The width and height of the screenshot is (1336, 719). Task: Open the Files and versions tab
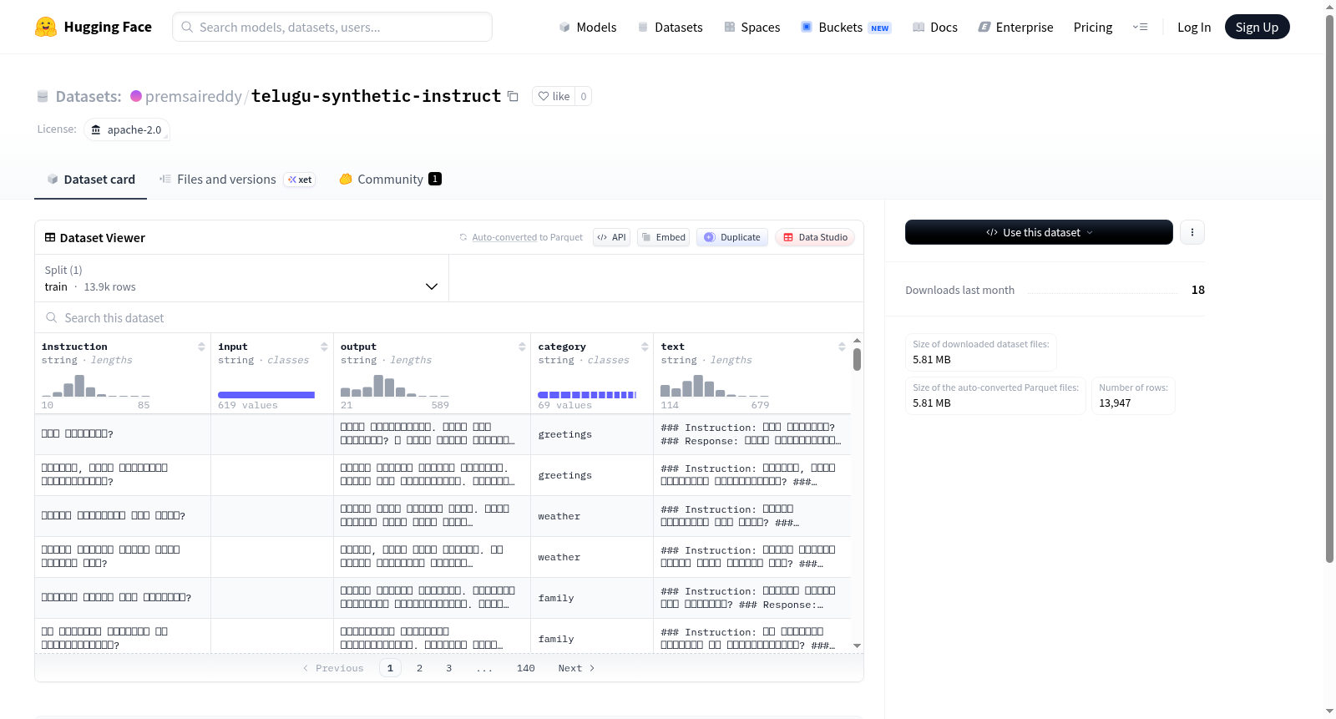pos(237,180)
